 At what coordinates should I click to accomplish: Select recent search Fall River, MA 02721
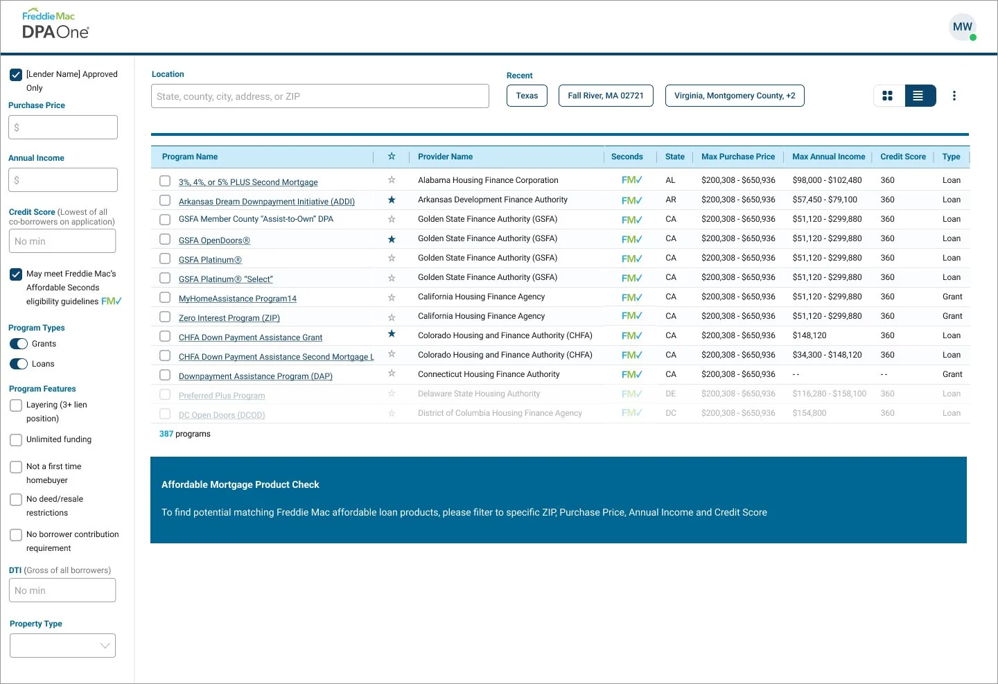tap(606, 96)
